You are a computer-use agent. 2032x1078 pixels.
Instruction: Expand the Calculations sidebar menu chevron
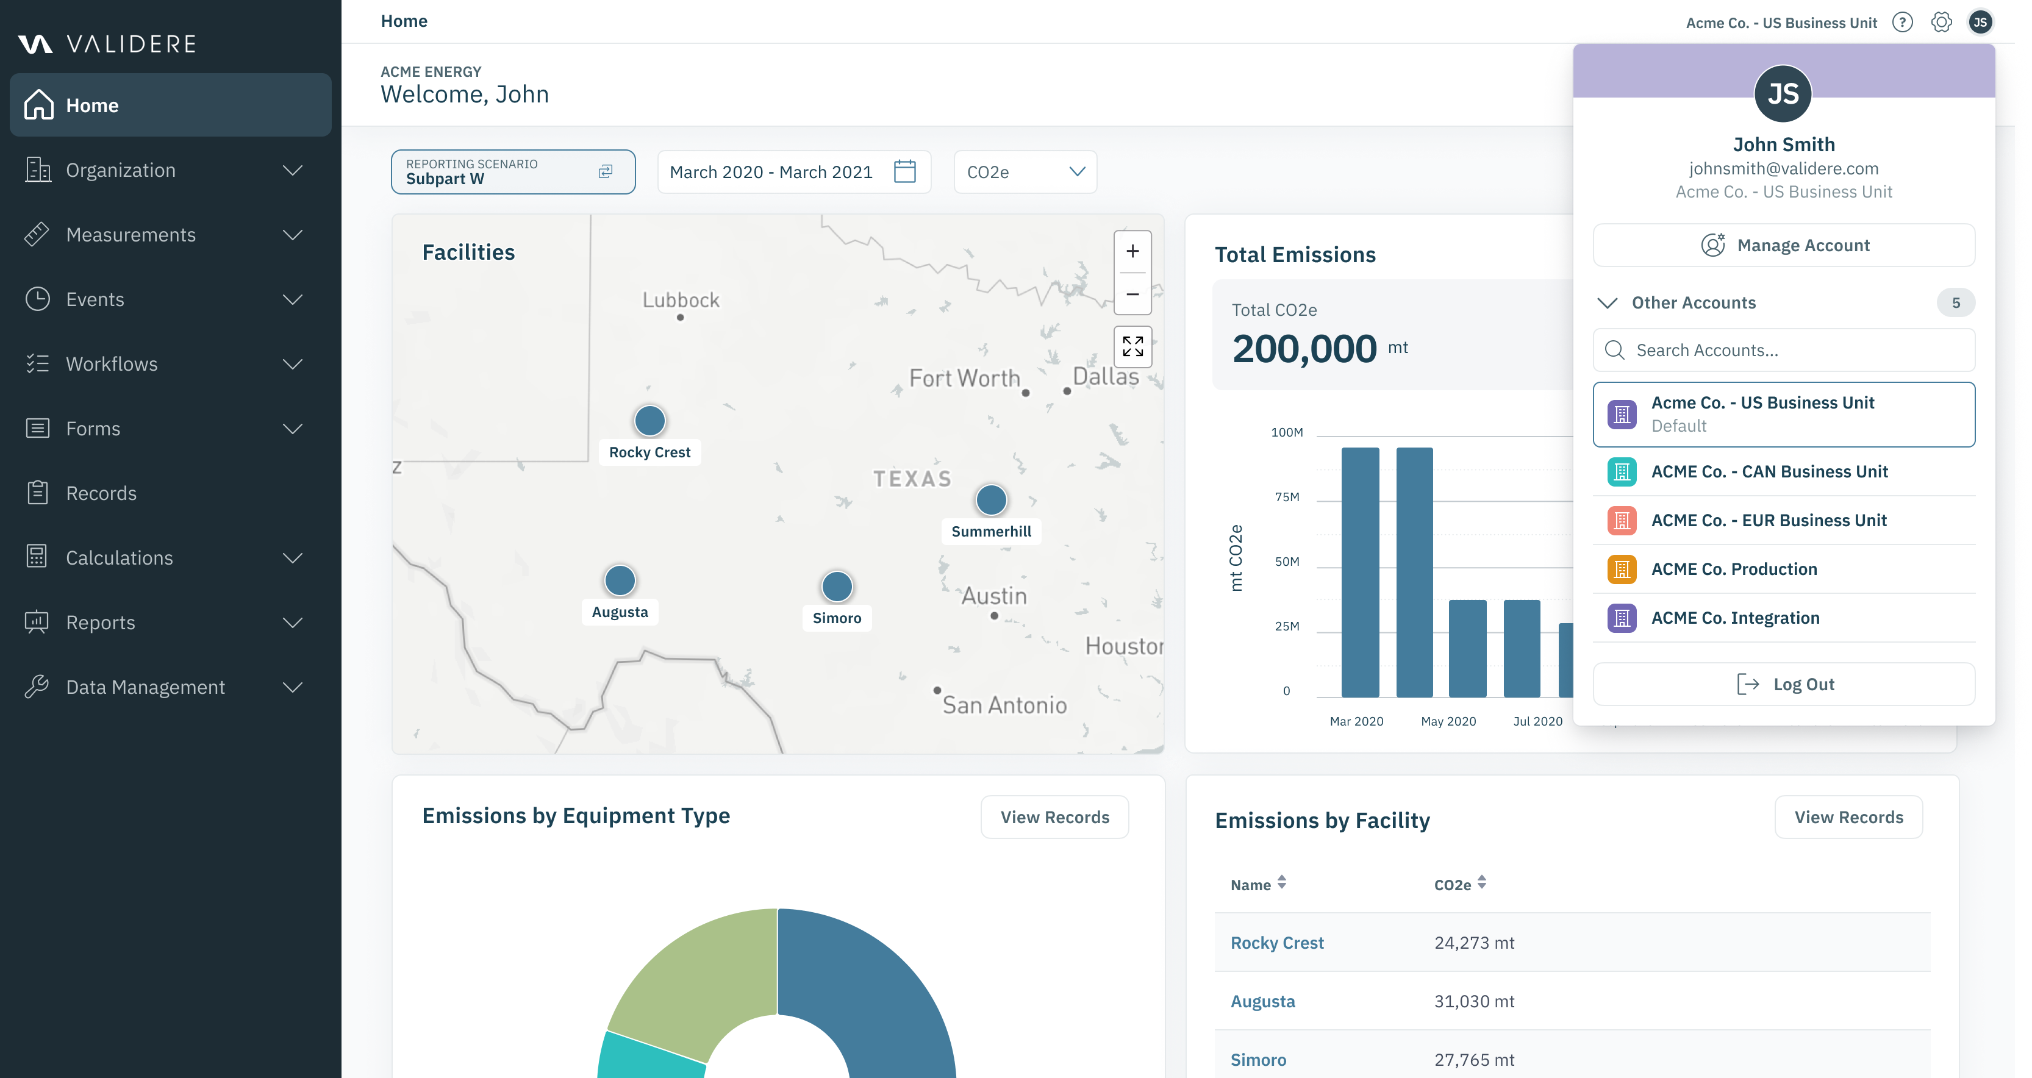point(293,559)
